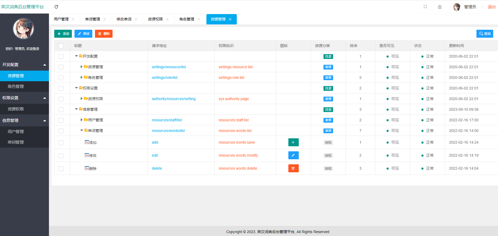Viewport: 498px width, 236px height.
Task: Click the green 添加 button
Action: pos(63,34)
